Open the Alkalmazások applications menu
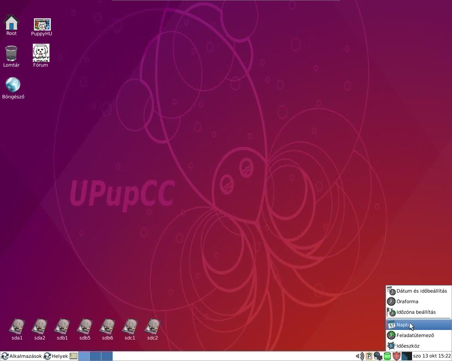Viewport: 452px width, 361px height. click(x=22, y=356)
